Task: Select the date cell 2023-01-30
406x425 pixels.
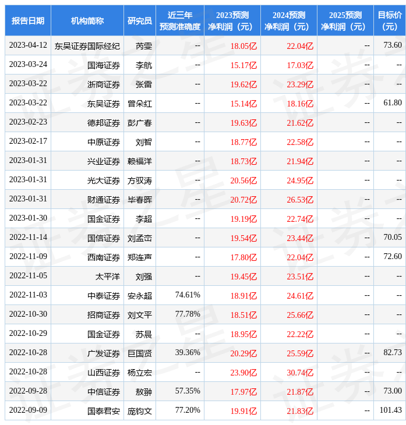Action: 28,218
